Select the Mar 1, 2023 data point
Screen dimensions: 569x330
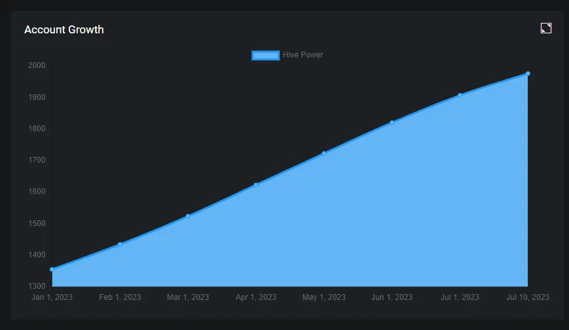click(x=188, y=216)
